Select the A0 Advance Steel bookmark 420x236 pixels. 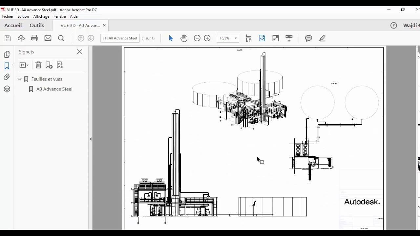54,89
